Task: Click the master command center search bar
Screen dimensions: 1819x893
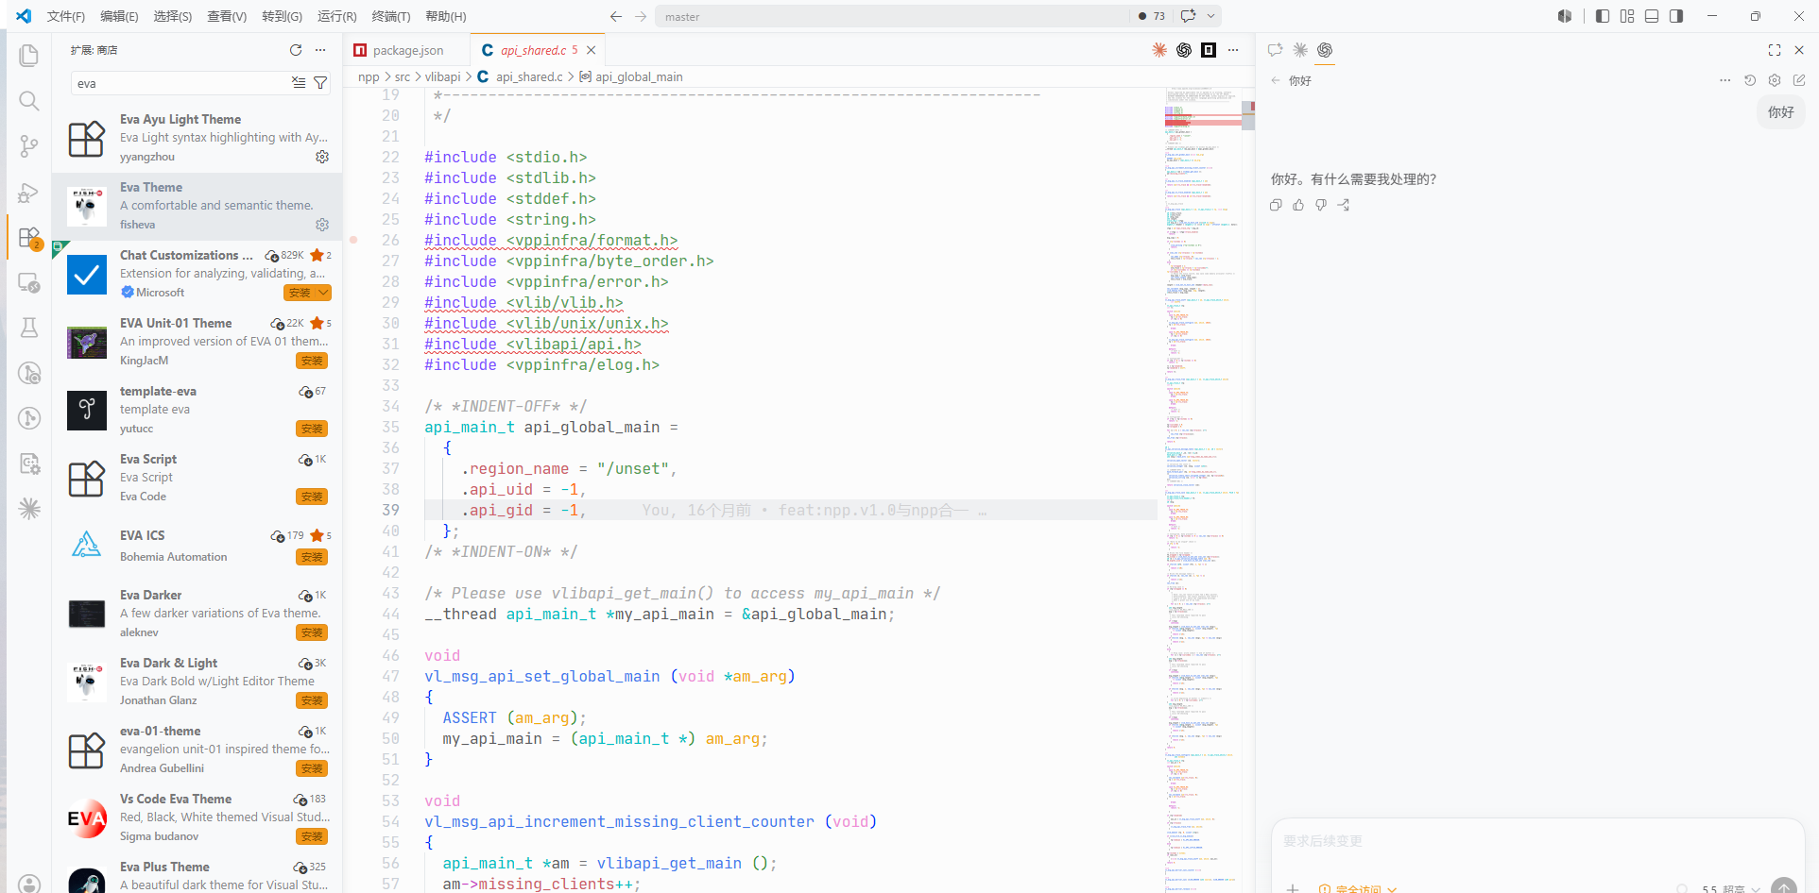Action: click(892, 16)
